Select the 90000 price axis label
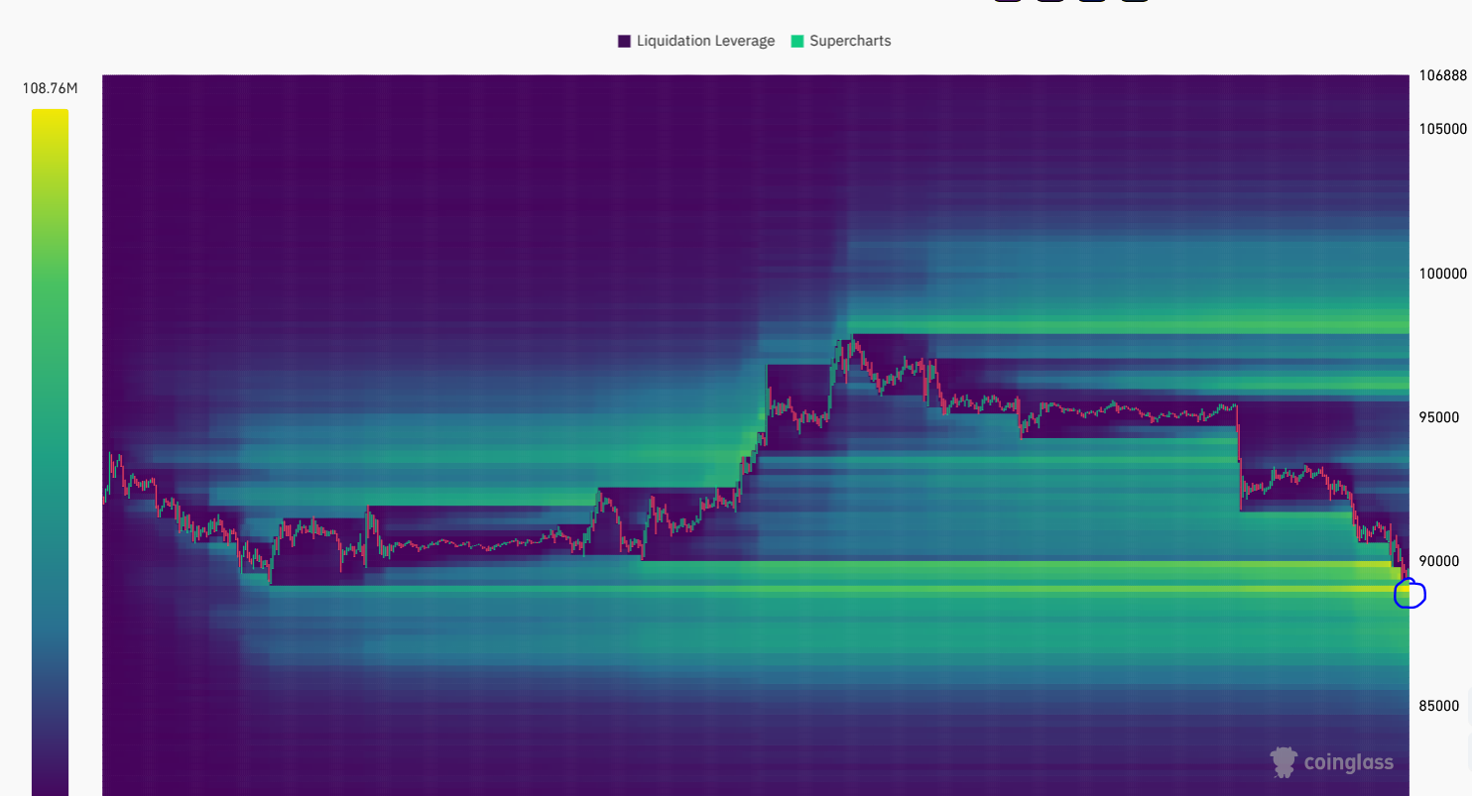This screenshot has width=1472, height=796. (1439, 561)
